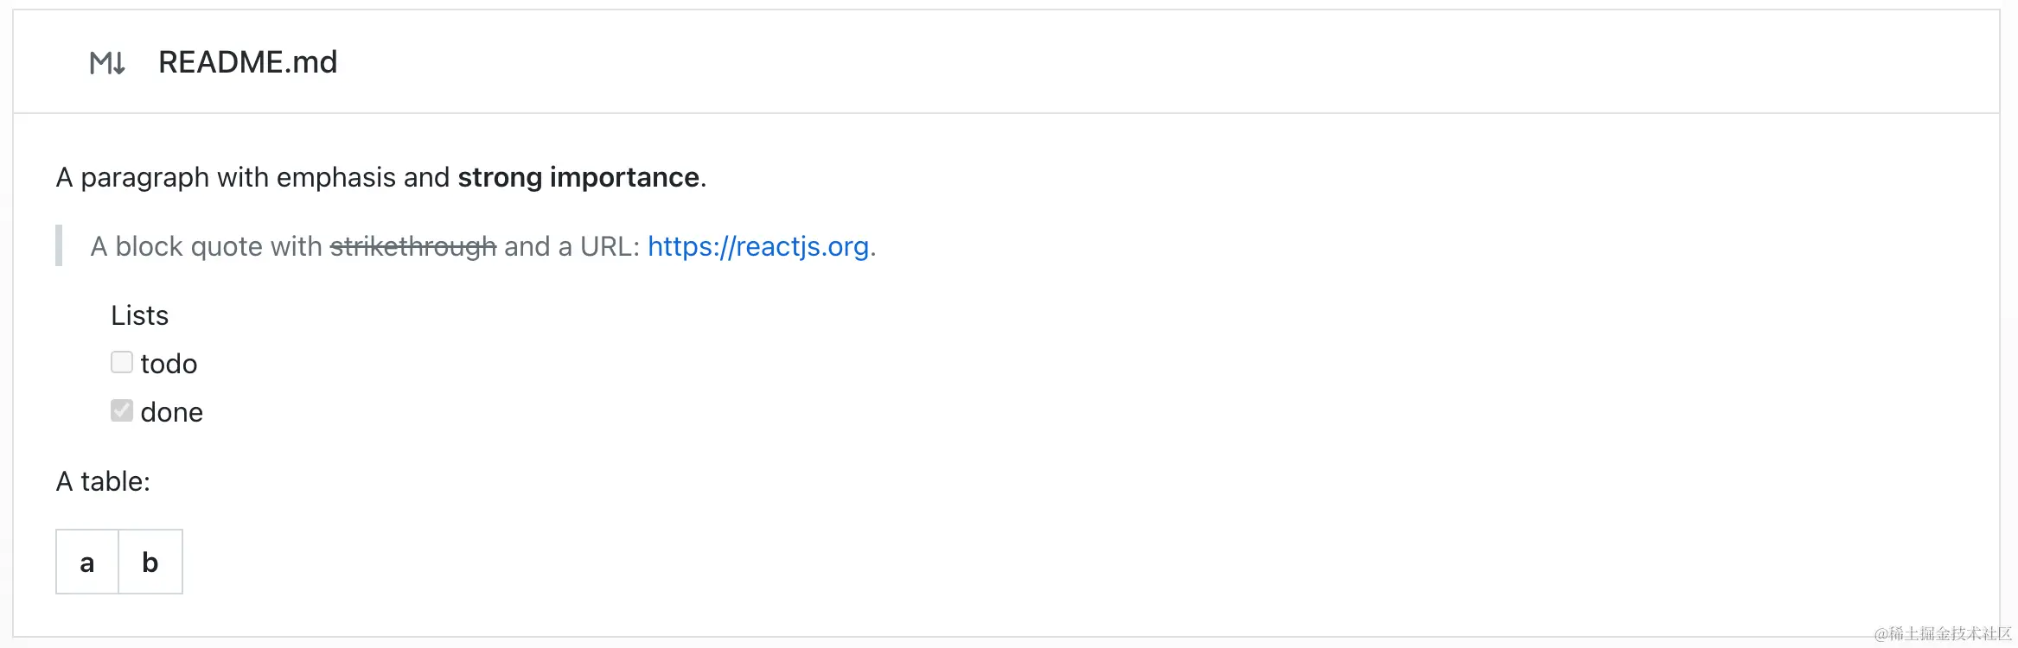The height and width of the screenshot is (648, 2018).
Task: Click 'A paragraph with' opening text
Action: [132, 177]
